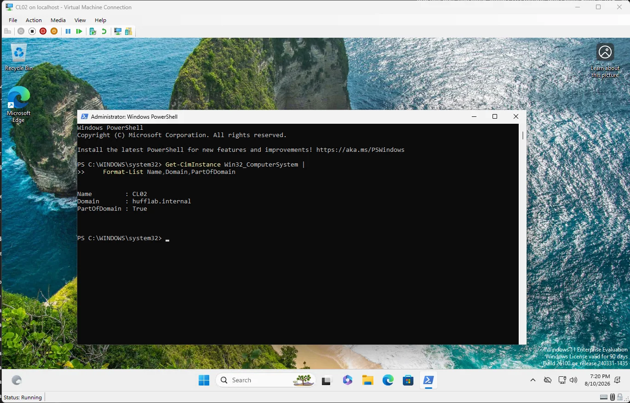Click the 'PartOfDomain : True' output line
This screenshot has height=403, width=630.
pyautogui.click(x=112, y=209)
